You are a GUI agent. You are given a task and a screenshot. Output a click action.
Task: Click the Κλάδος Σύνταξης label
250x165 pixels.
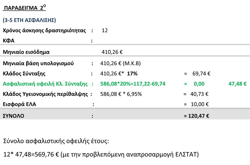tap(24, 73)
